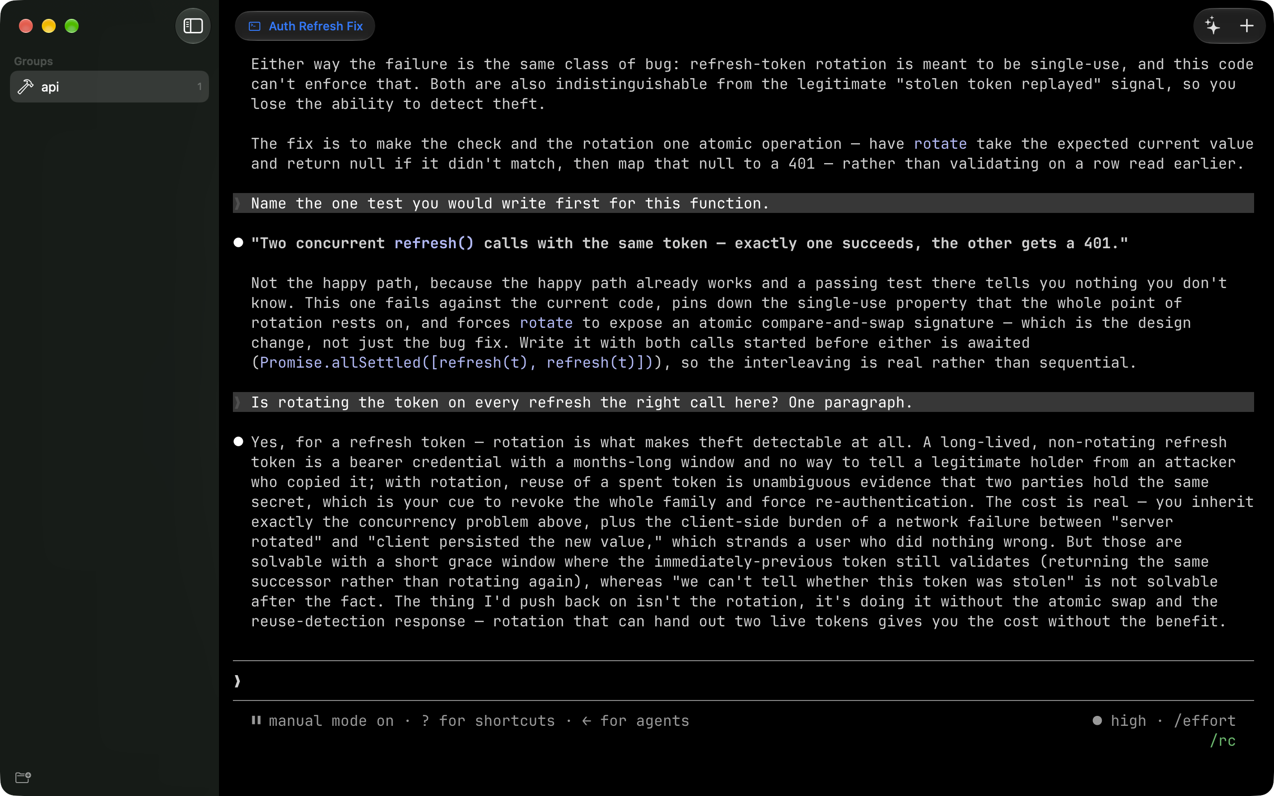The height and width of the screenshot is (796, 1274).
Task: Click the 'high' effort indicator
Action: click(x=1120, y=721)
